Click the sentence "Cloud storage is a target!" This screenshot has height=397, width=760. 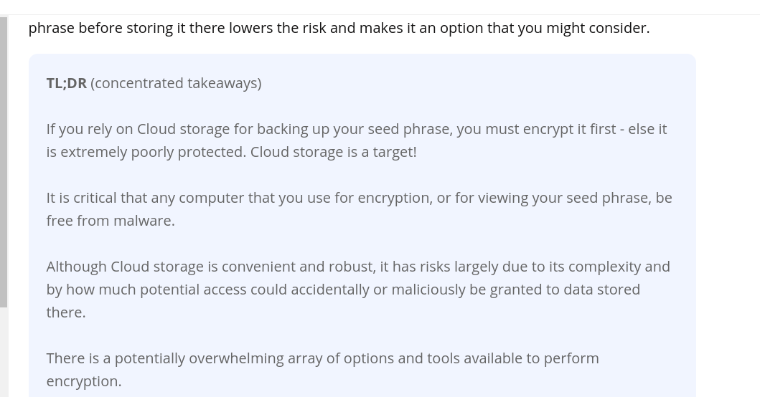tap(334, 152)
